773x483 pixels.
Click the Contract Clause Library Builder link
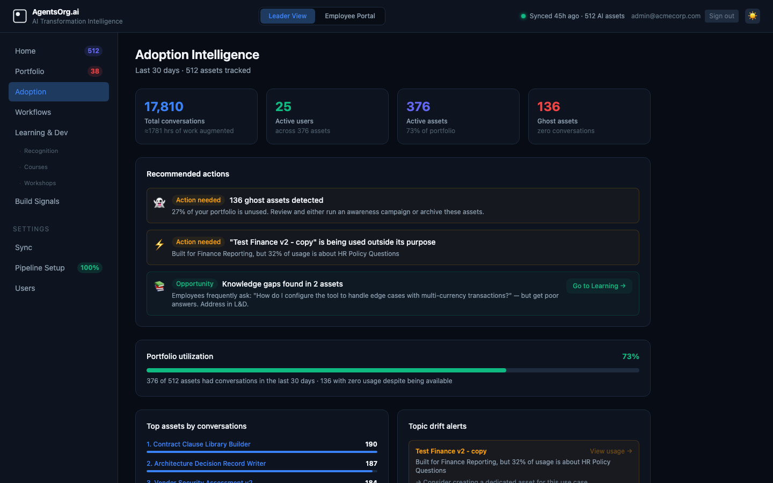[x=199, y=444]
